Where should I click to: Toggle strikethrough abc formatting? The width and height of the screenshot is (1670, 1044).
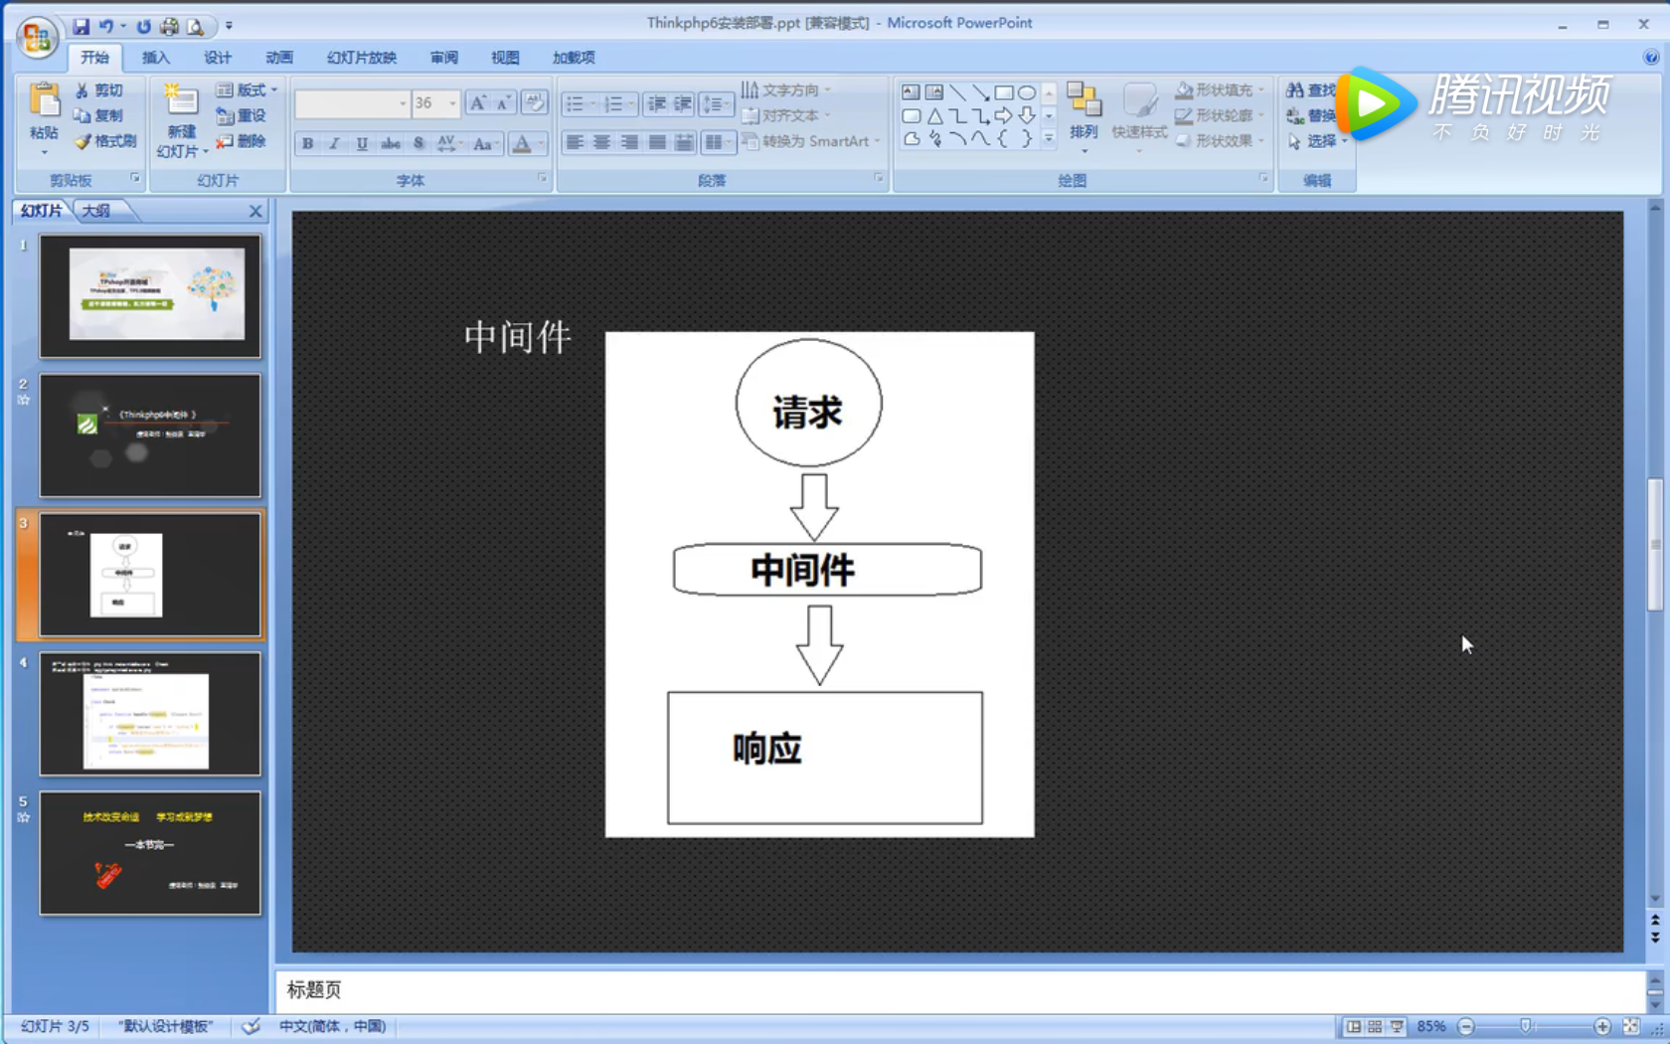(391, 143)
